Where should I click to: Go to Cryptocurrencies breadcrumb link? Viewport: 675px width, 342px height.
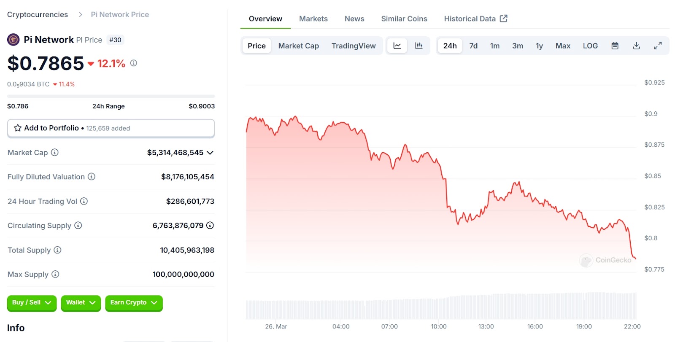(38, 14)
